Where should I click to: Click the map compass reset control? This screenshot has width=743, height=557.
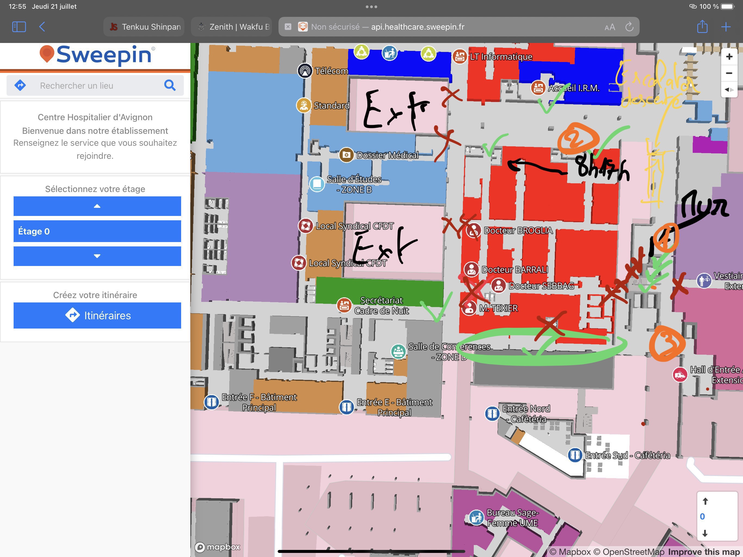[x=729, y=89]
